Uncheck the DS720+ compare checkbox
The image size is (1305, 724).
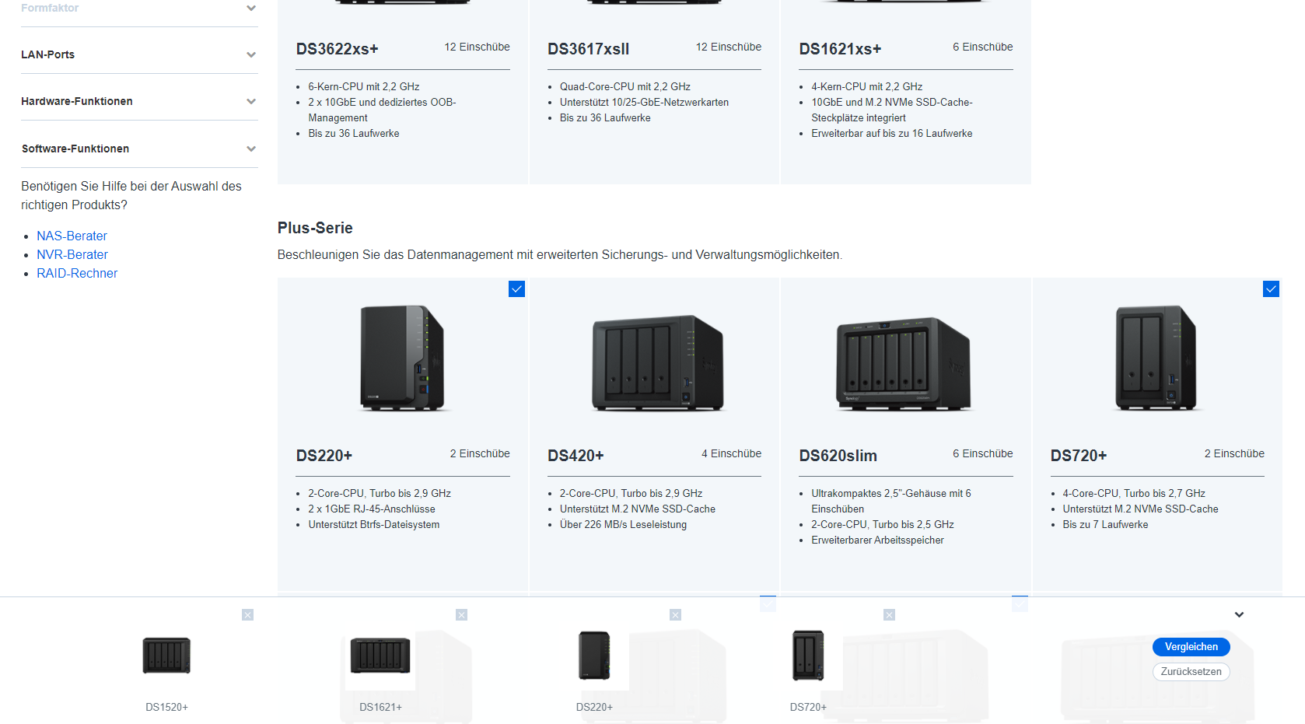[x=1271, y=289]
